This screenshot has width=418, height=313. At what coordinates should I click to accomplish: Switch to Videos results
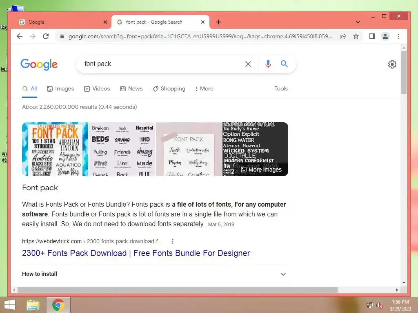coord(97,88)
